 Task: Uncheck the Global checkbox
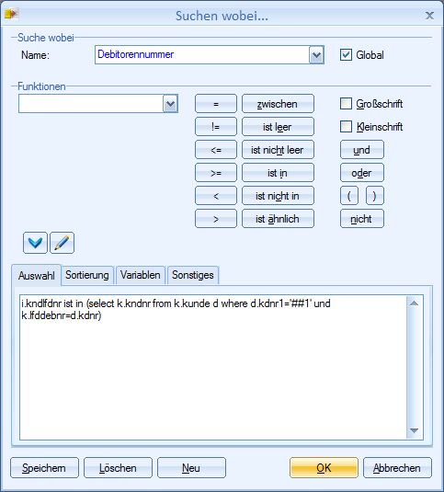[x=346, y=55]
